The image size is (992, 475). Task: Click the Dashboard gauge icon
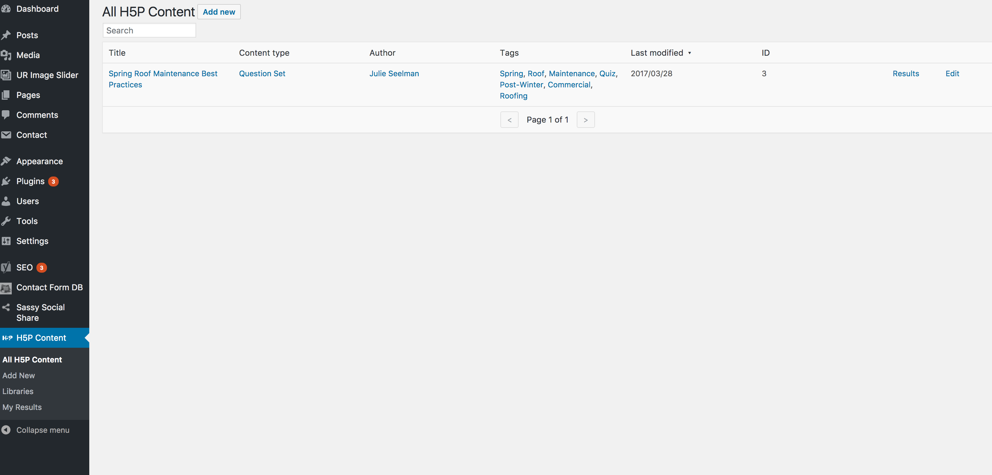point(6,9)
